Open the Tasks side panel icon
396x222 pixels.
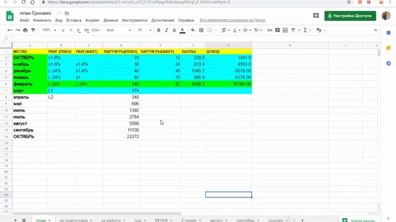pos(389,63)
